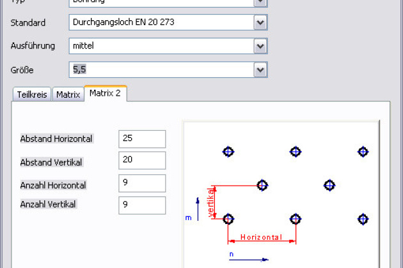This screenshot has height=268, width=403.
Task: Click the Abstand Vertikal input field
Action: coord(142,161)
